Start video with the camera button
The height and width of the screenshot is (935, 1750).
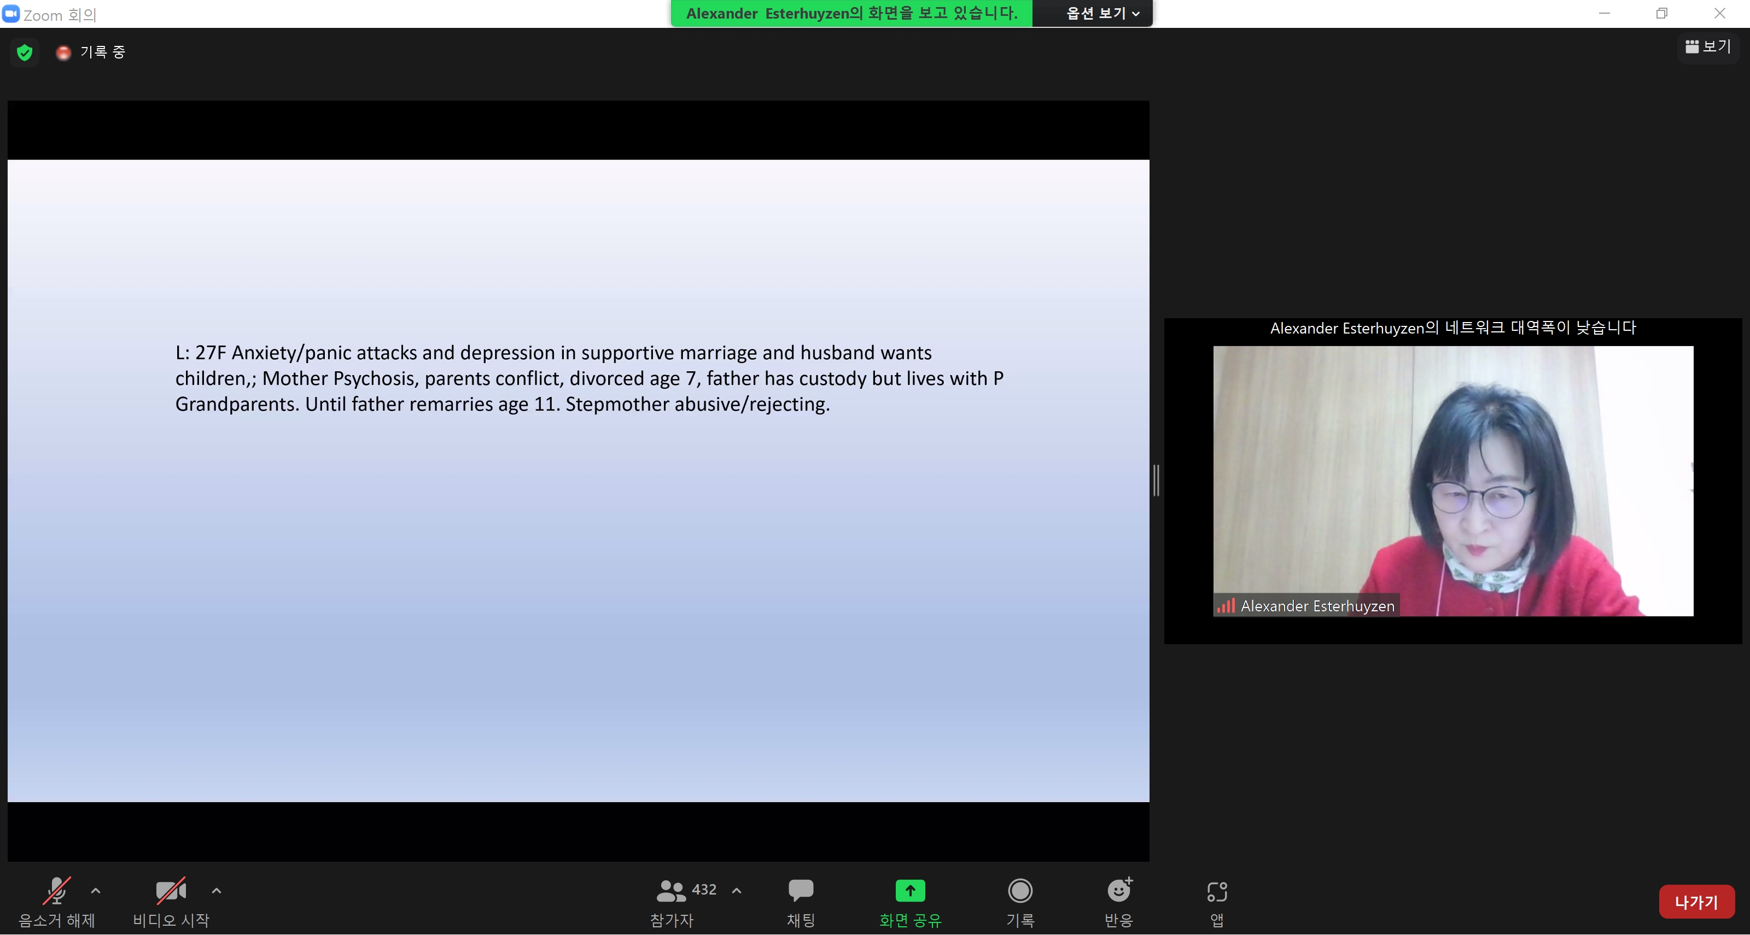[x=171, y=902]
